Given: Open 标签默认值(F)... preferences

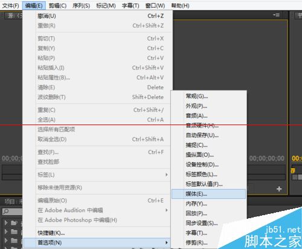Looking at the screenshot, I should click(x=208, y=184).
